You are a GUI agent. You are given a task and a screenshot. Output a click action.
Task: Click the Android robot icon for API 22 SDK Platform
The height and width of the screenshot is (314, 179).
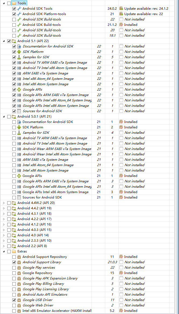[19, 52]
